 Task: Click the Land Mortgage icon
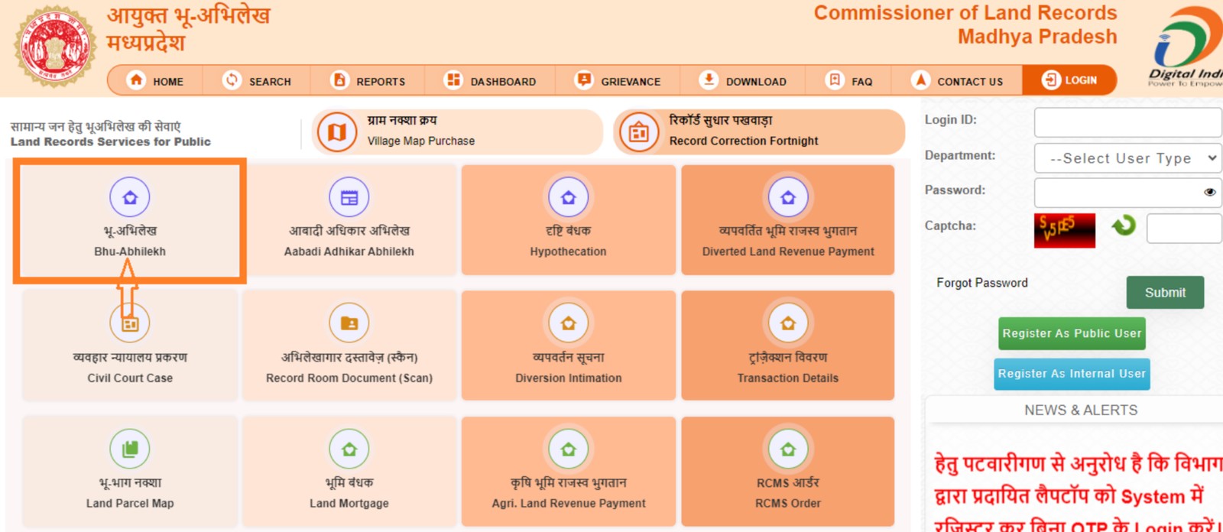(x=349, y=449)
